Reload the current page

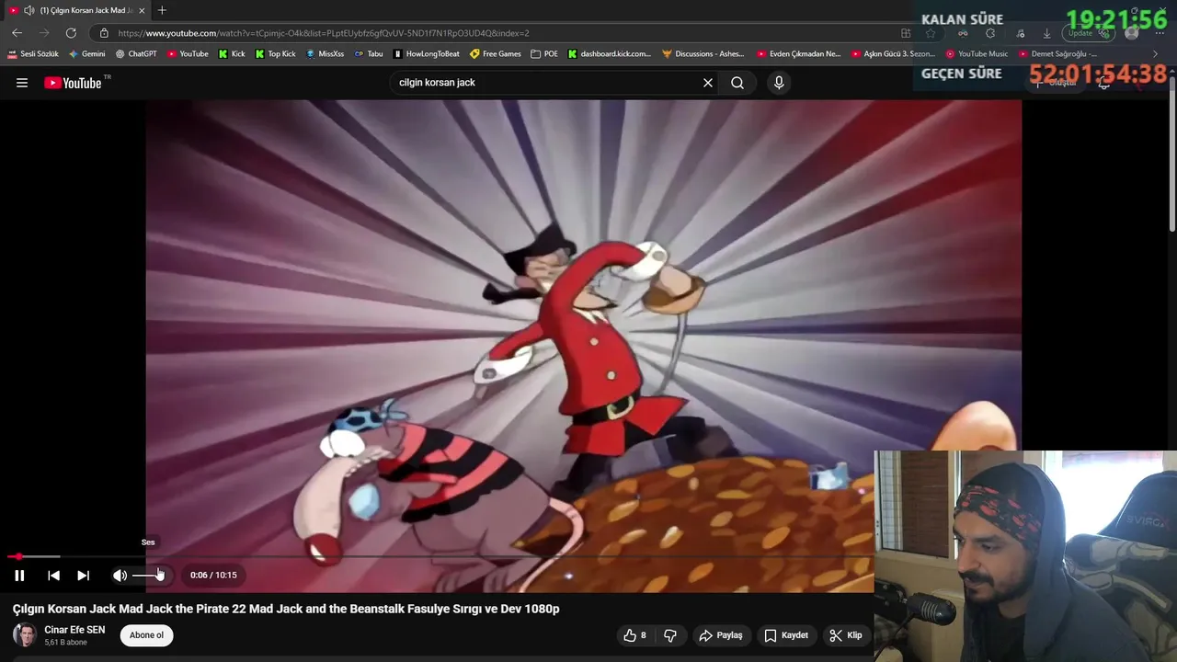click(71, 33)
